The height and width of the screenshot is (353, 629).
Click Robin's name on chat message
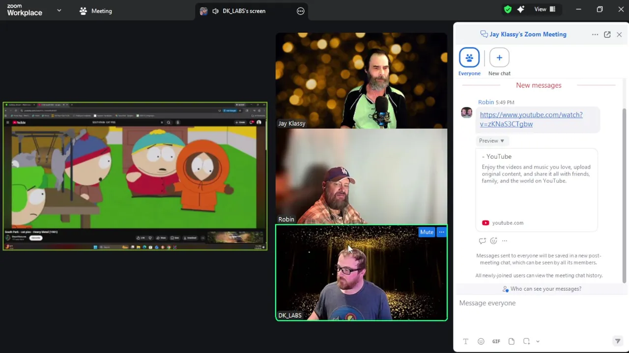486,102
